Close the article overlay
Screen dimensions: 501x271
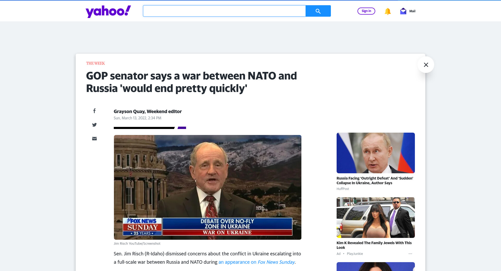(426, 65)
